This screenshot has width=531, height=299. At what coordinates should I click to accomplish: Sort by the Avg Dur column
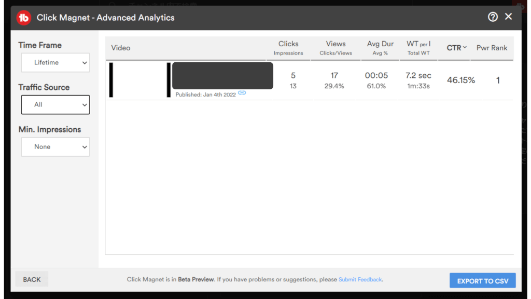pyautogui.click(x=380, y=44)
